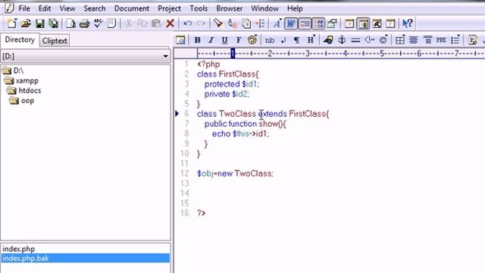Select the htdocs folder

point(24,91)
